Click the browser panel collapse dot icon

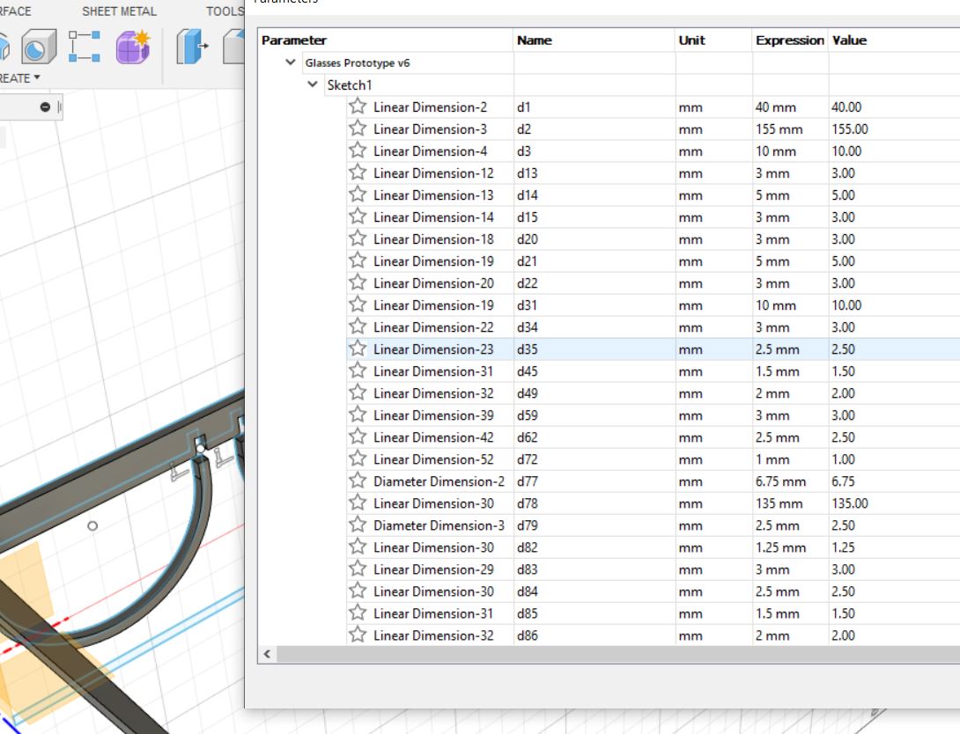(x=45, y=107)
